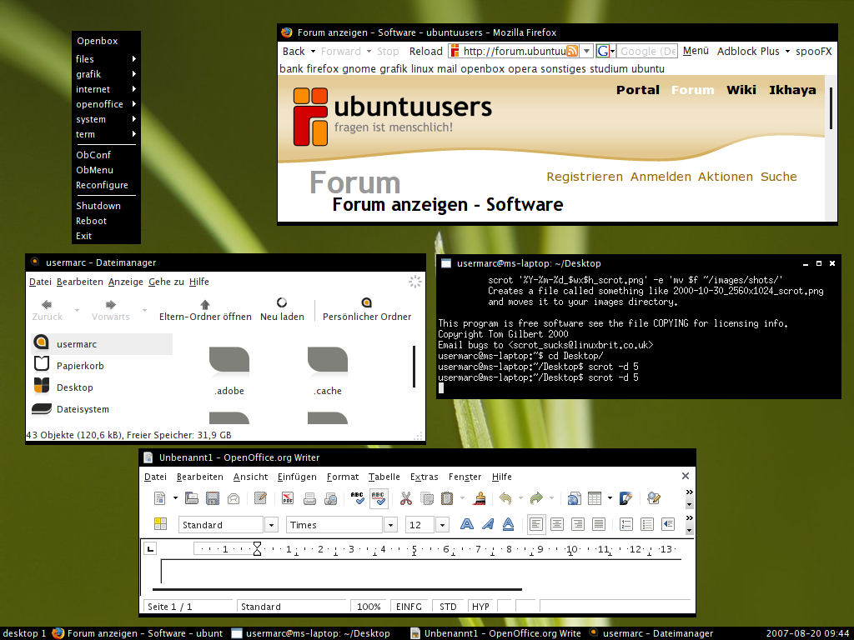The image size is (854, 640).
Task: Click the Save floppy icon in Writer
Action: tap(213, 498)
